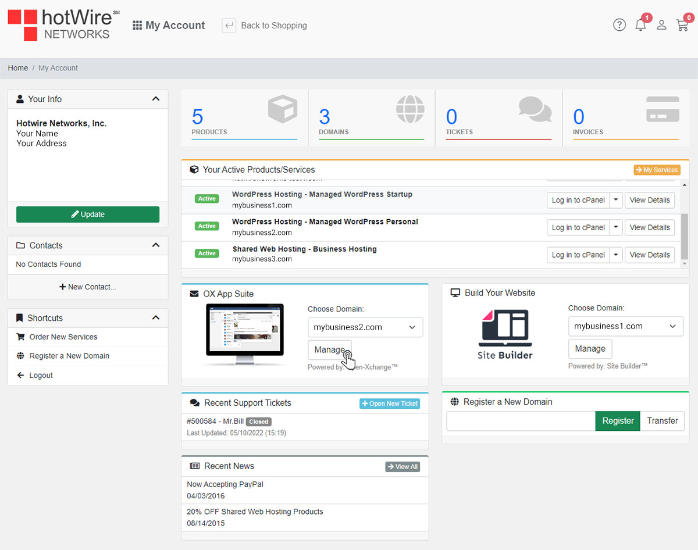View Details for Managed WordPress Personal

click(650, 227)
